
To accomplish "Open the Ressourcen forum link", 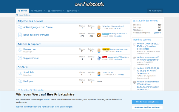I will click(x=30, y=49).
